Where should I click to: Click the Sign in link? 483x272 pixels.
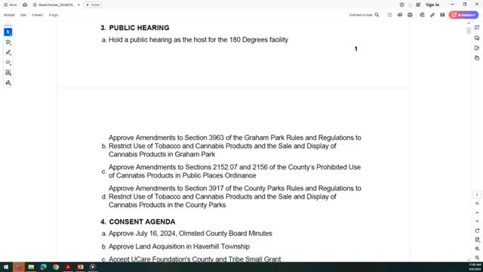432,5
